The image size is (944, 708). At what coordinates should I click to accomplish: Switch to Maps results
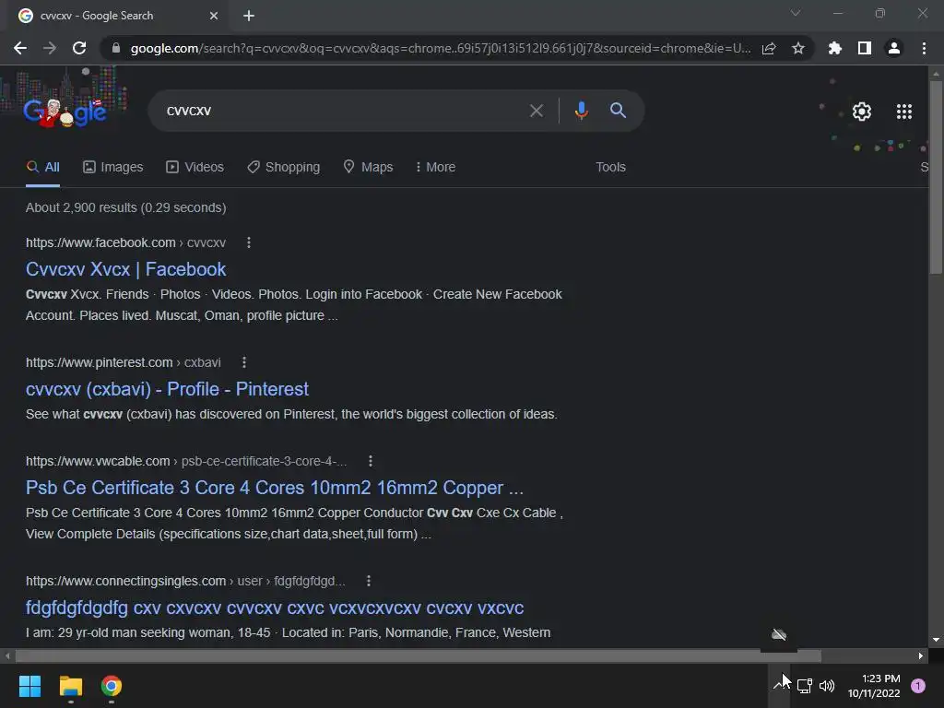(368, 167)
